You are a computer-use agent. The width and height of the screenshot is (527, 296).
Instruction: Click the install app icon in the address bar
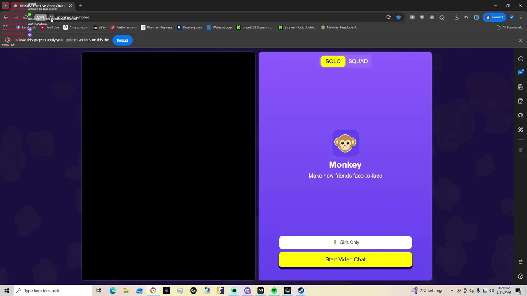click(x=388, y=17)
